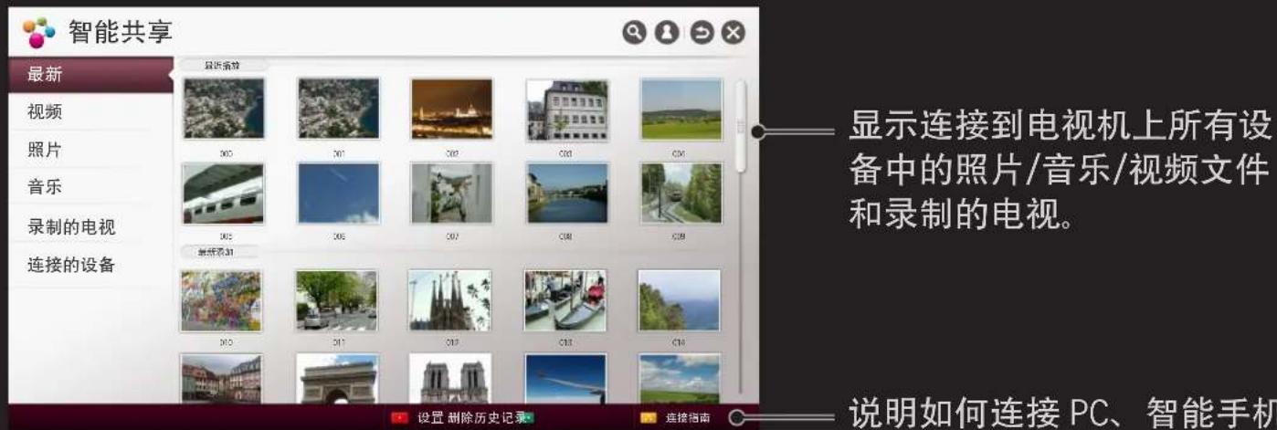Click the vertical scrollbar handle
Viewport: 1277px width, 430px height.
[742, 127]
